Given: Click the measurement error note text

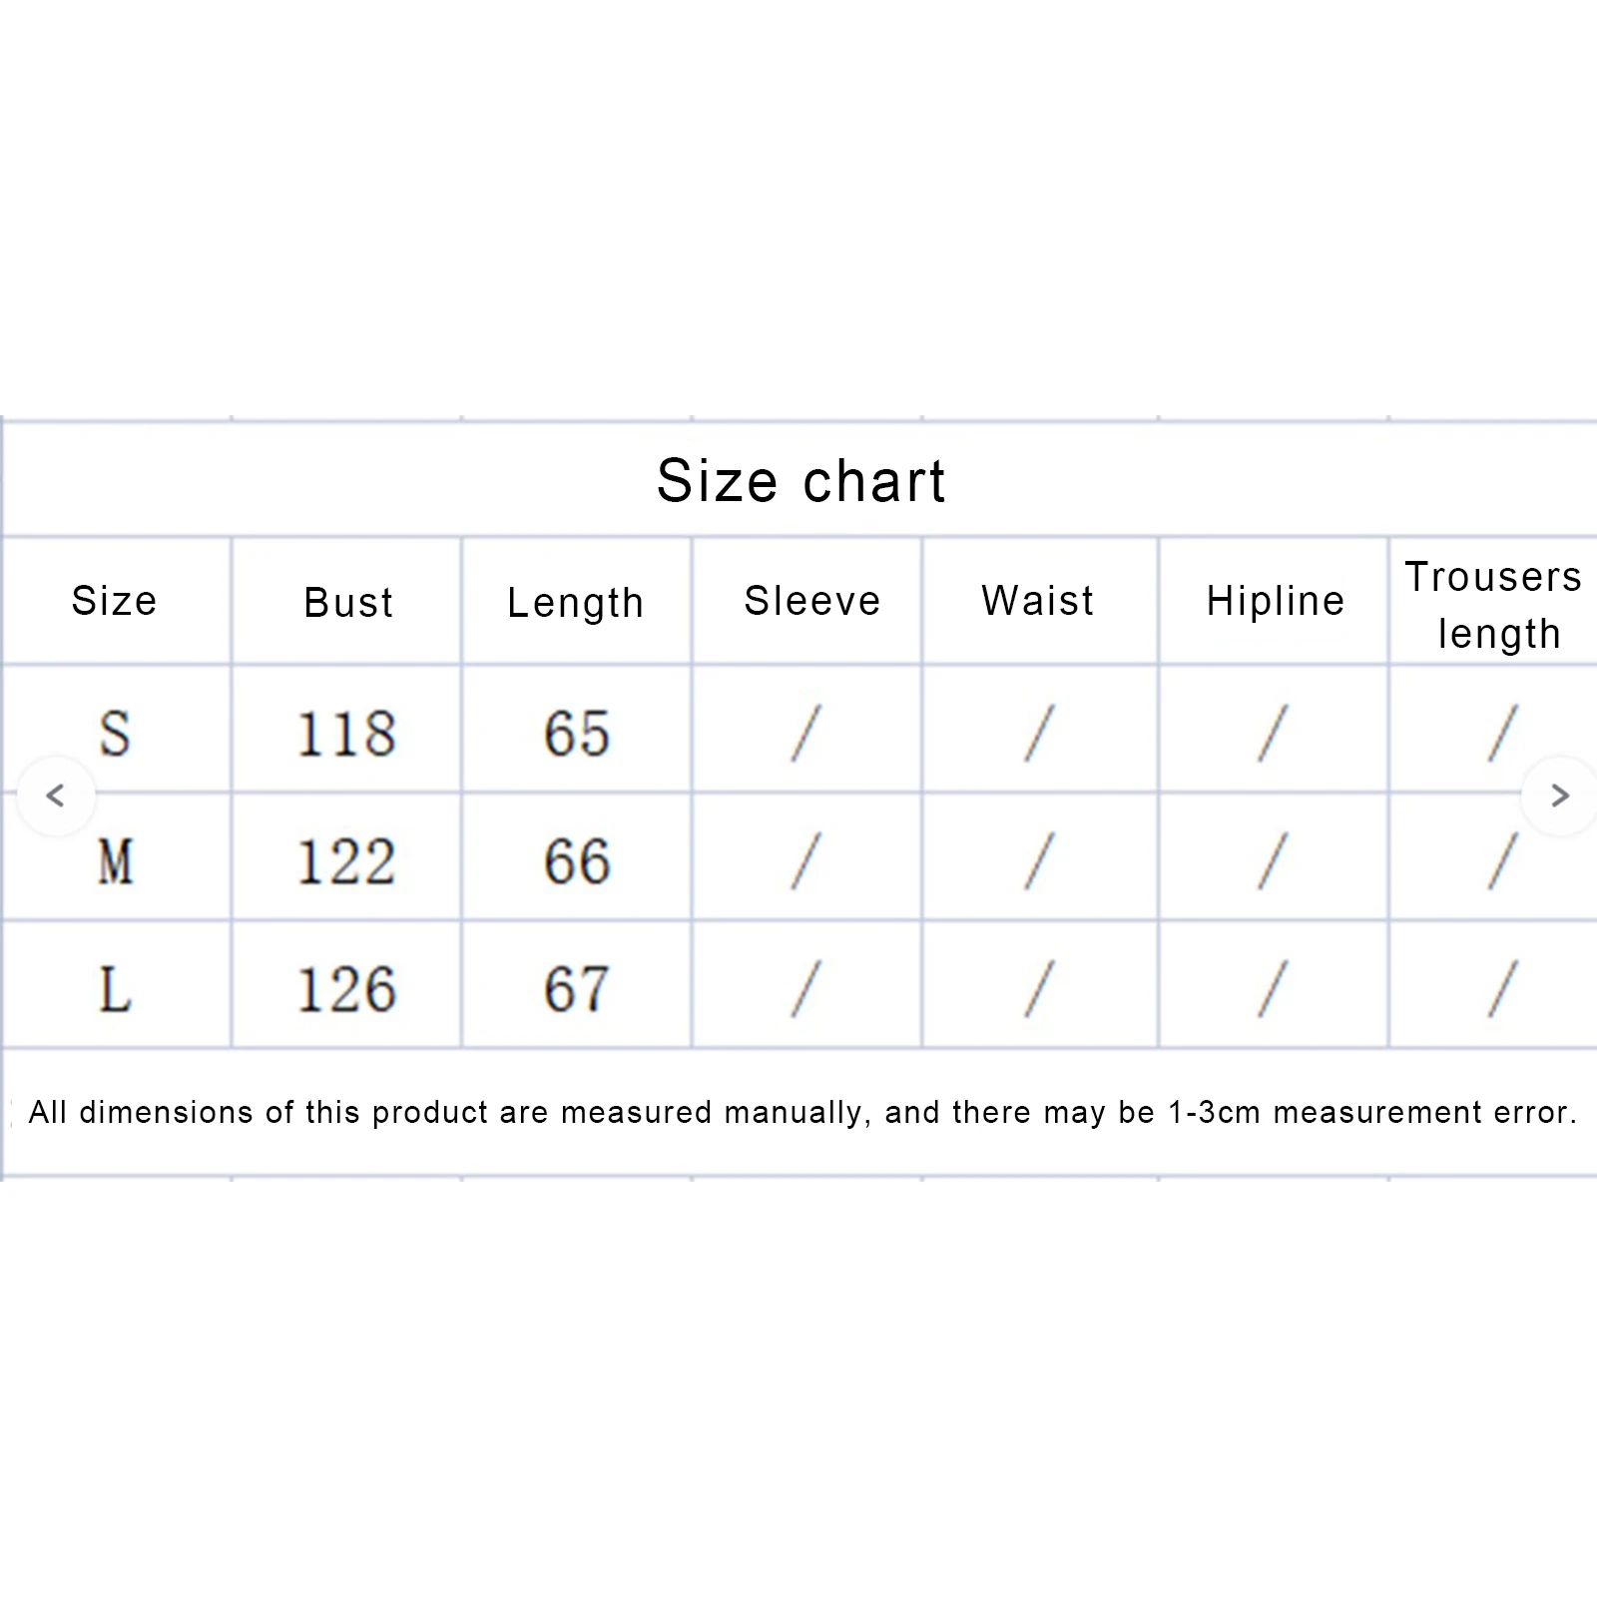Looking at the screenshot, I should click(802, 1112).
